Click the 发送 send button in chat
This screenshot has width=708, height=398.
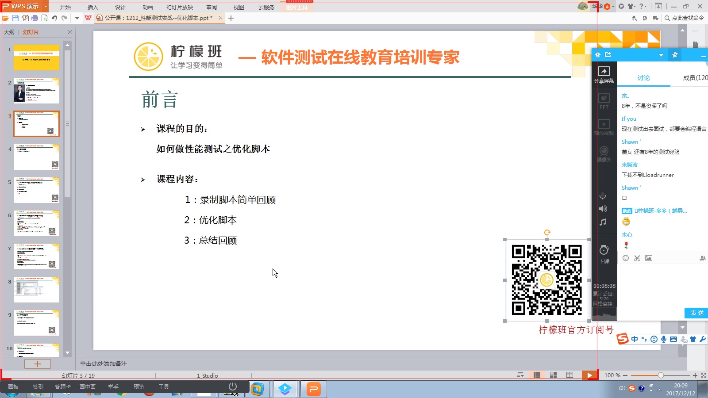point(696,313)
